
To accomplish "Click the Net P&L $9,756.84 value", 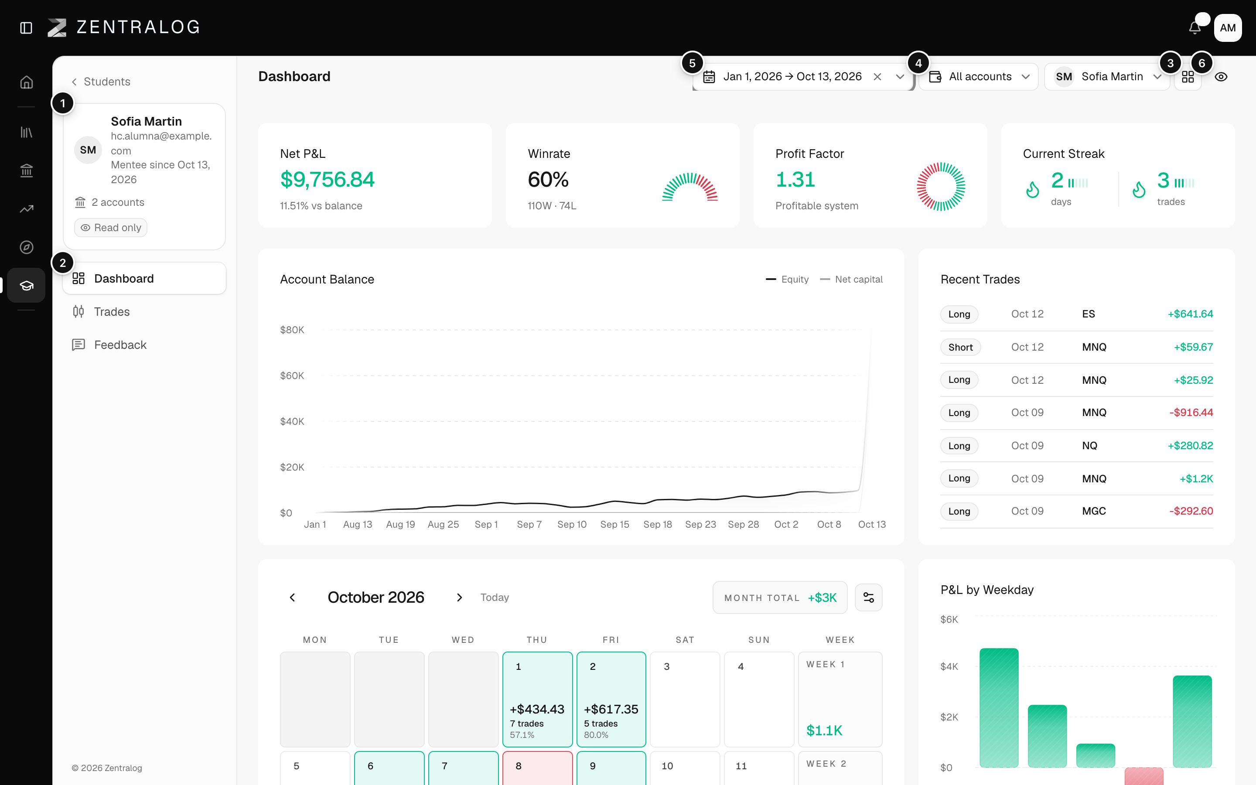I will click(x=327, y=180).
